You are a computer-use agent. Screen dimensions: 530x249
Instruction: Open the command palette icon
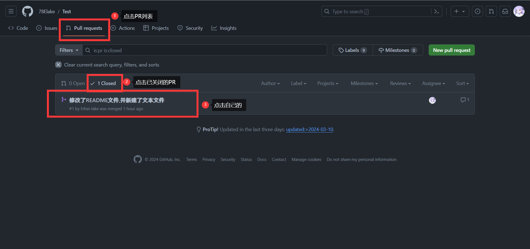click(437, 11)
